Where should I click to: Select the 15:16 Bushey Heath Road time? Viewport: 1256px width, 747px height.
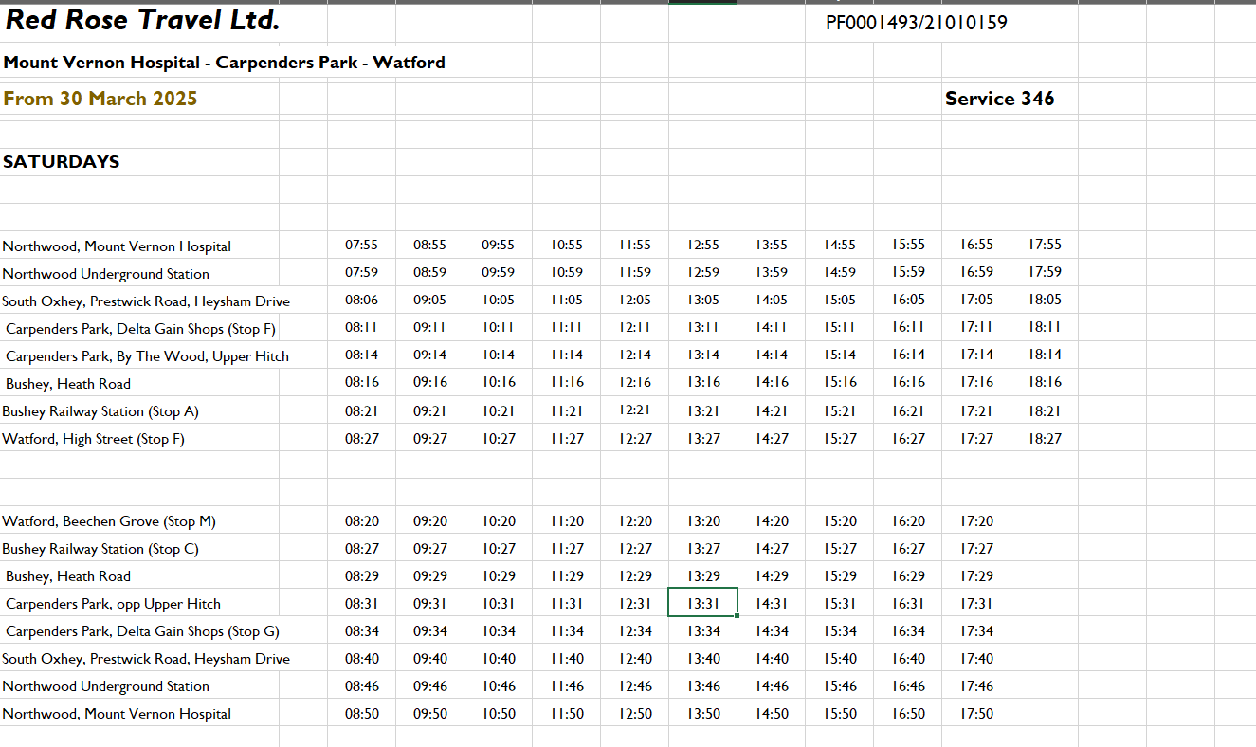[x=840, y=382]
